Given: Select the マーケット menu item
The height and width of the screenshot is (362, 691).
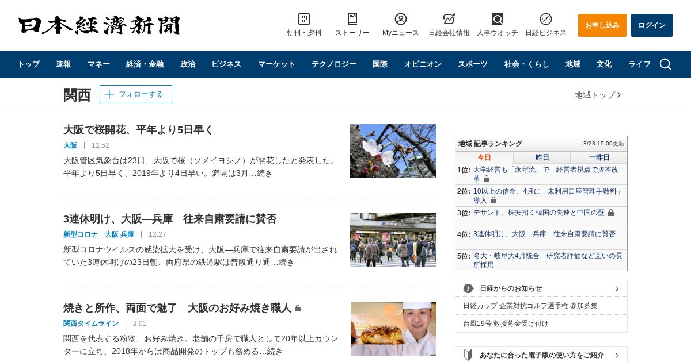Looking at the screenshot, I should tap(276, 64).
